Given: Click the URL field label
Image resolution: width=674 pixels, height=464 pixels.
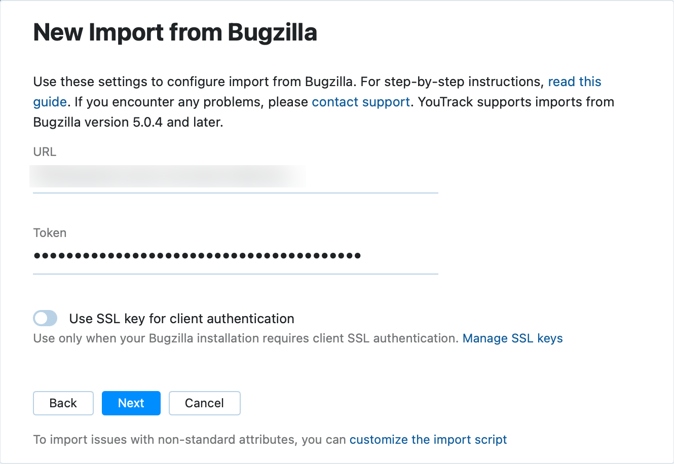Looking at the screenshot, I should pos(45,151).
